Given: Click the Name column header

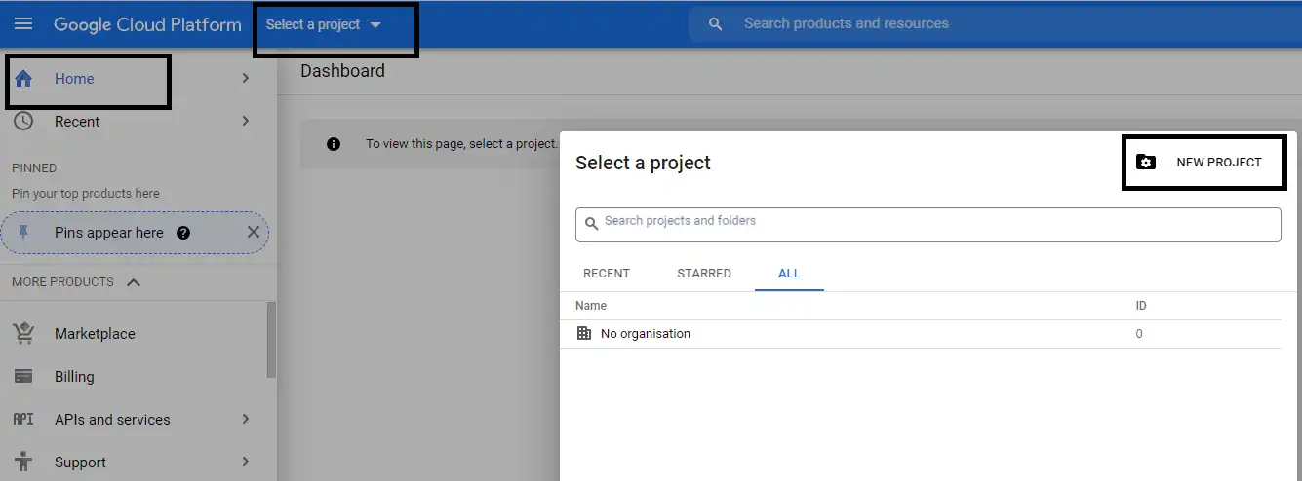Looking at the screenshot, I should coord(591,306).
